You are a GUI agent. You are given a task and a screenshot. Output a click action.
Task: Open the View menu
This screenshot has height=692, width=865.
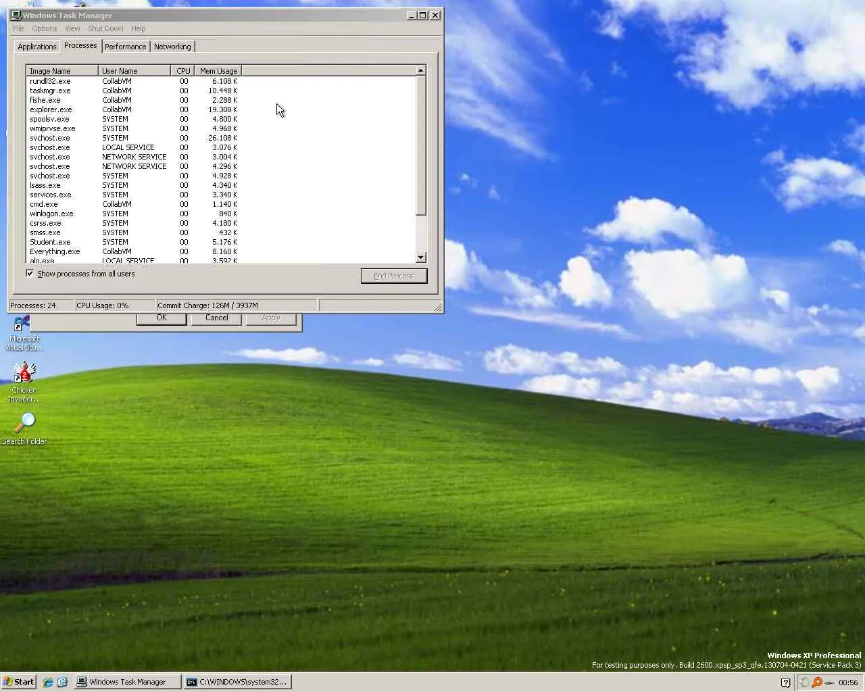point(72,28)
